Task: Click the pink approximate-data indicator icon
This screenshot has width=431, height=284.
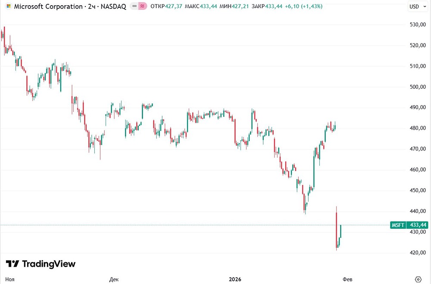Action: pyautogui.click(x=143, y=6)
